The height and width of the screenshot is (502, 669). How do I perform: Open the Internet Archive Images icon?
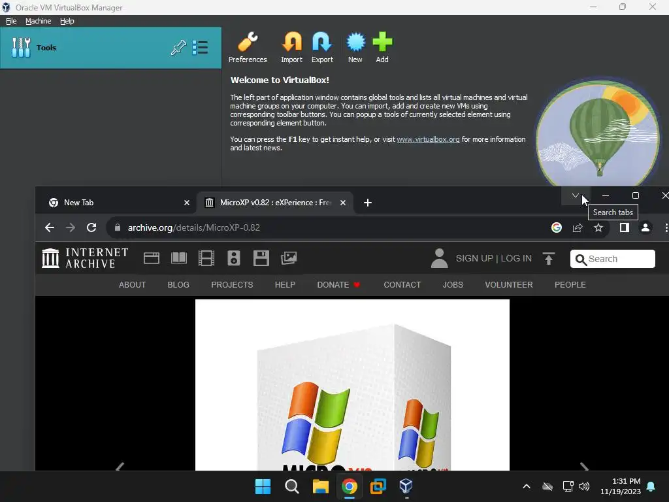pyautogui.click(x=289, y=258)
